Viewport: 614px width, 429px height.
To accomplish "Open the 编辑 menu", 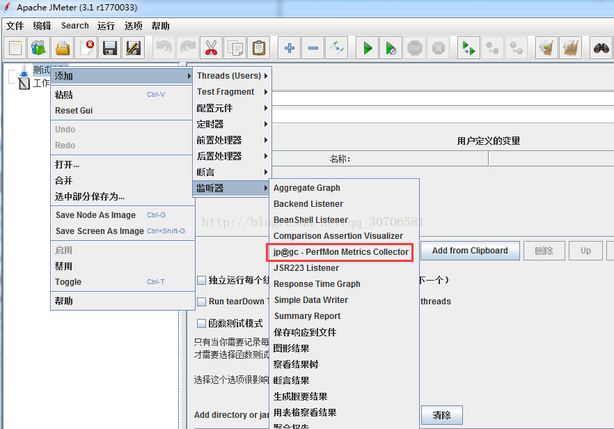I will (42, 26).
